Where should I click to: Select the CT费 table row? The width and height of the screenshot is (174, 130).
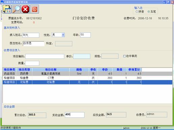point(87,78)
